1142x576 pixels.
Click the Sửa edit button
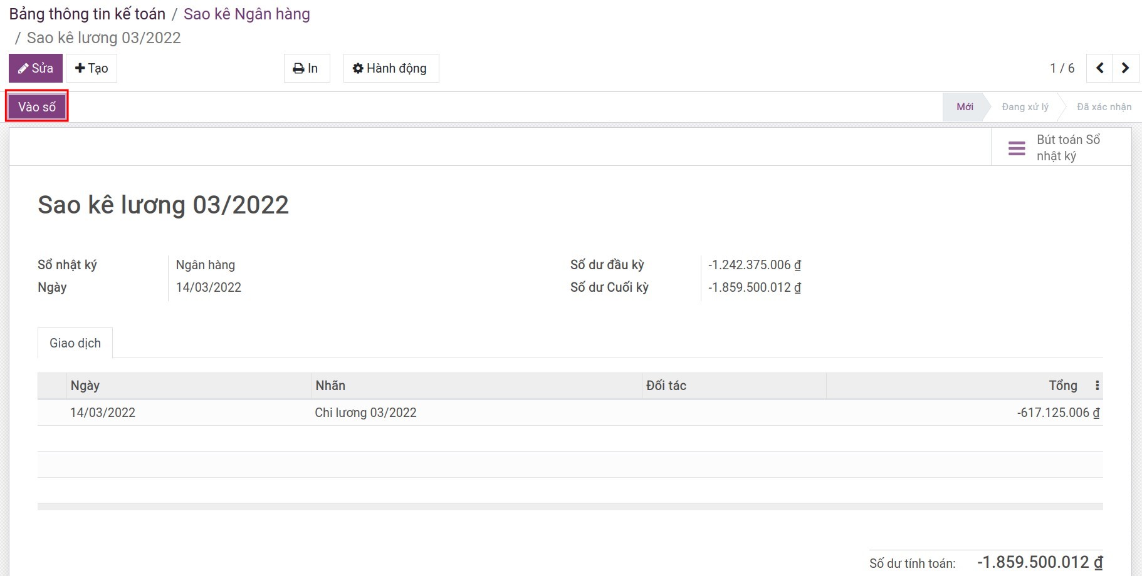[36, 68]
